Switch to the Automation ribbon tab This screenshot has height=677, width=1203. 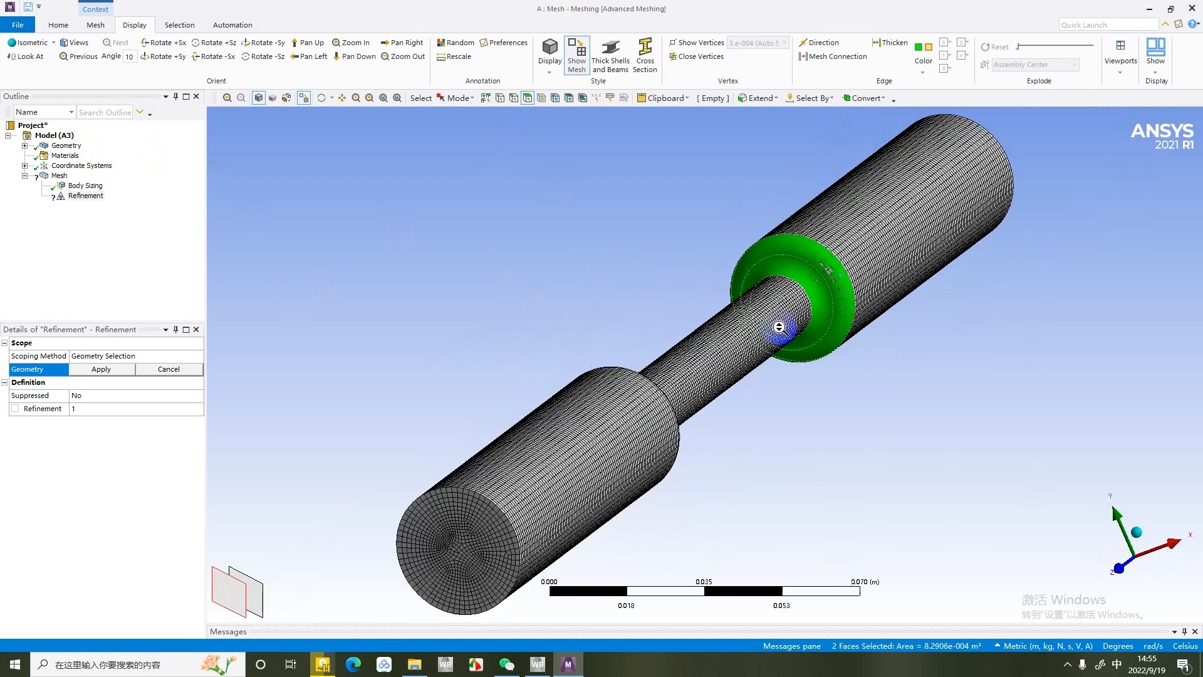coord(232,25)
